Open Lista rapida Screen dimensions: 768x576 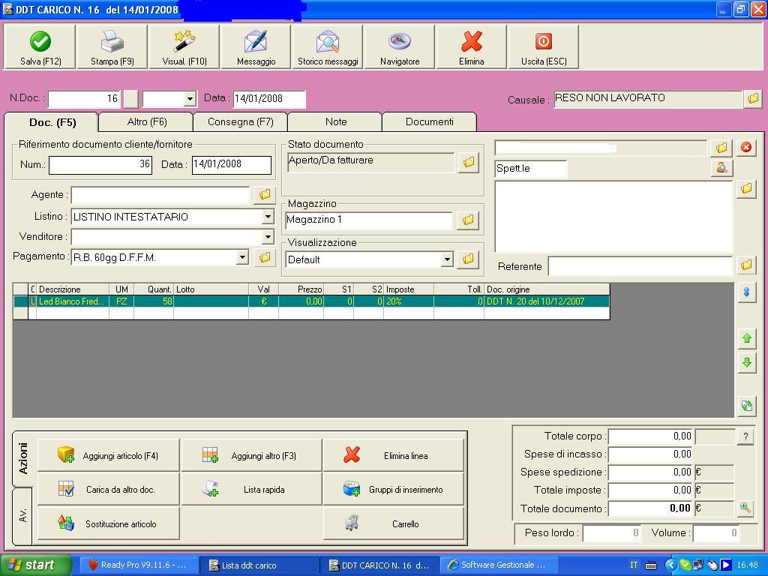pyautogui.click(x=252, y=489)
